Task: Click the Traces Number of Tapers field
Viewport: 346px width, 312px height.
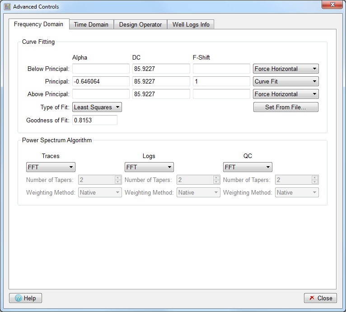Action: click(97, 180)
